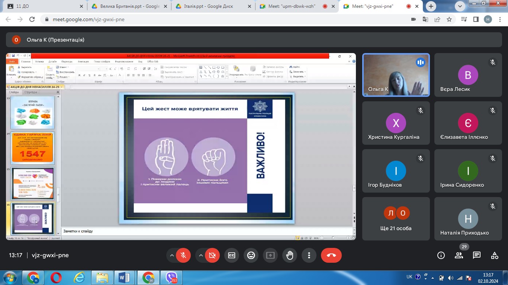This screenshot has width=508, height=285.
Task: Open the meeting details info icon
Action: pyautogui.click(x=441, y=255)
